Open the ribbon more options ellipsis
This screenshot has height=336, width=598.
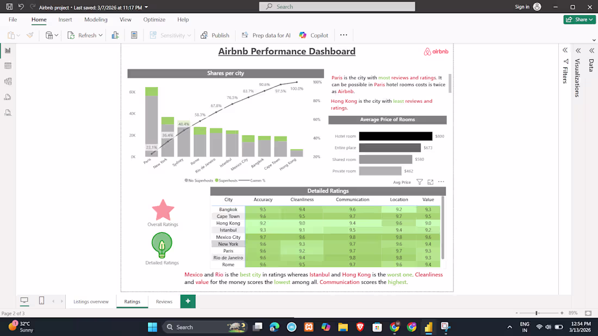coord(344,35)
